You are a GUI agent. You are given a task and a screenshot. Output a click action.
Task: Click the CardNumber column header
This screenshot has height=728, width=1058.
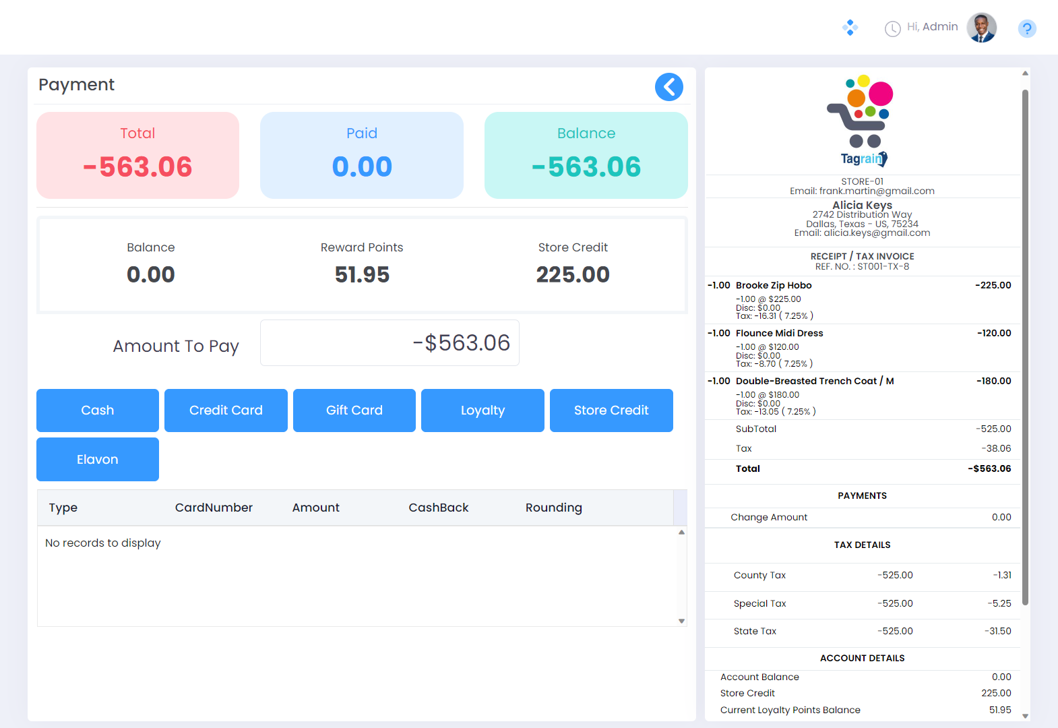coord(214,508)
